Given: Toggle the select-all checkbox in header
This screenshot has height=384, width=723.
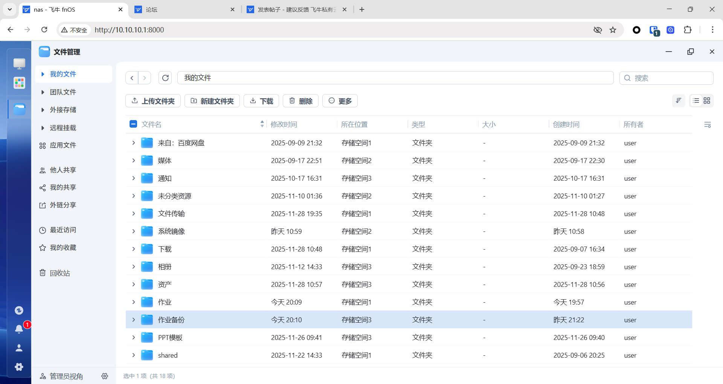Looking at the screenshot, I should click(x=133, y=124).
